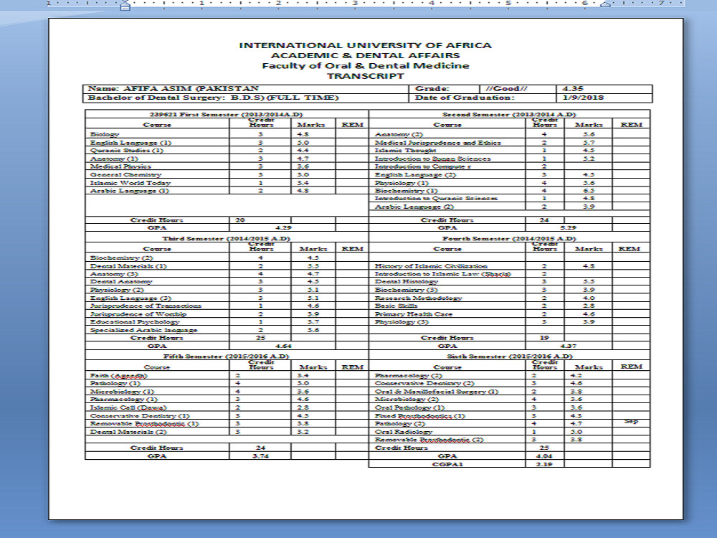Click the first semester GPA value '4.29'
This screenshot has height=538, width=717.
[283, 228]
